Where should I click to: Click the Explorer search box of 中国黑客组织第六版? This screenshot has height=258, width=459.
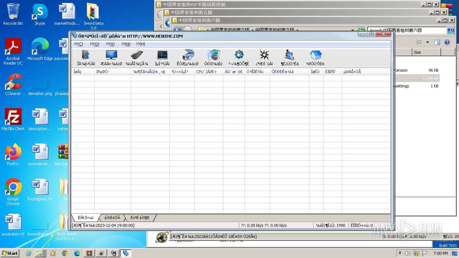point(407,30)
